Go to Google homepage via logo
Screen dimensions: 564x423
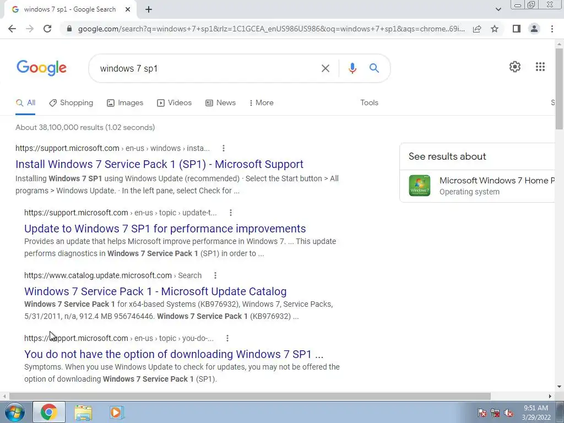point(41,68)
